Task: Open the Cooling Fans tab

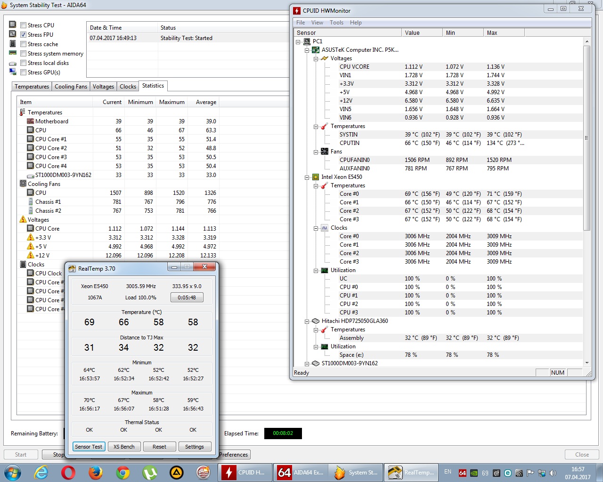Action: point(71,87)
